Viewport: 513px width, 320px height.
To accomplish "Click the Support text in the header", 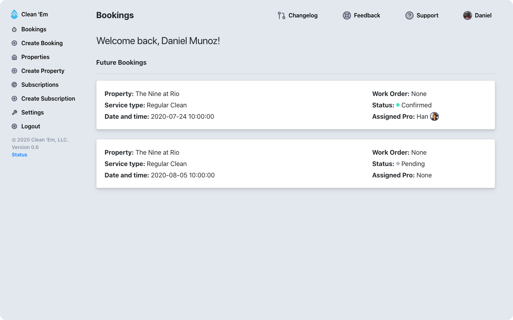I will coord(427,16).
